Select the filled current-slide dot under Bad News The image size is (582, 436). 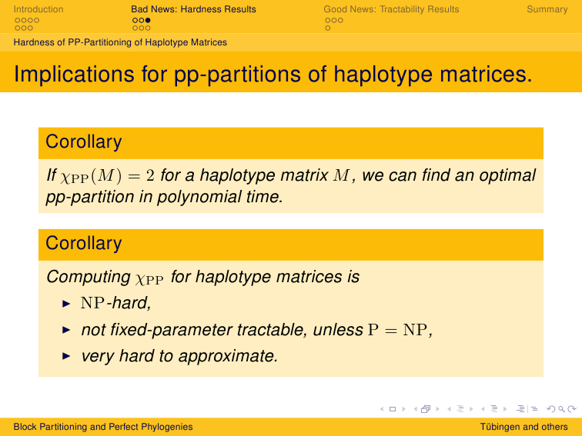pyautogui.click(x=148, y=20)
